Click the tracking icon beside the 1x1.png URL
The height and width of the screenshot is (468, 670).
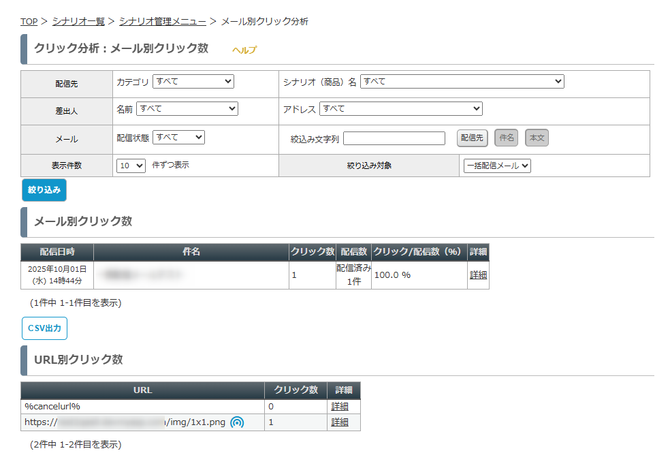(236, 422)
